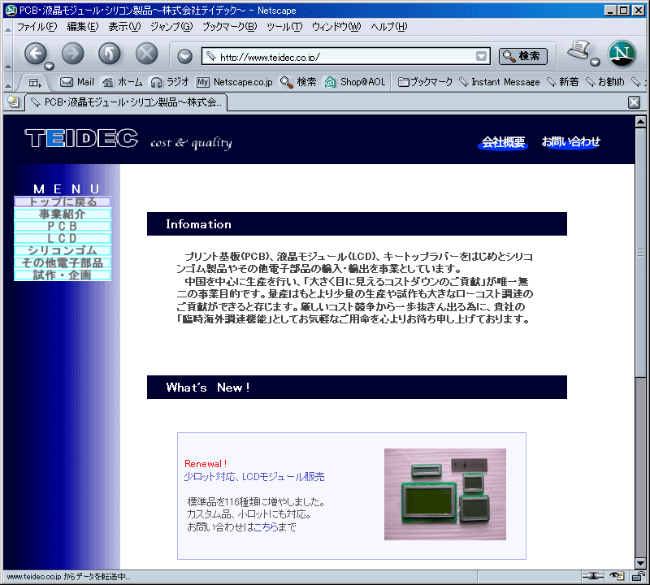Click the ラジオ radio shortcut

pyautogui.click(x=170, y=82)
